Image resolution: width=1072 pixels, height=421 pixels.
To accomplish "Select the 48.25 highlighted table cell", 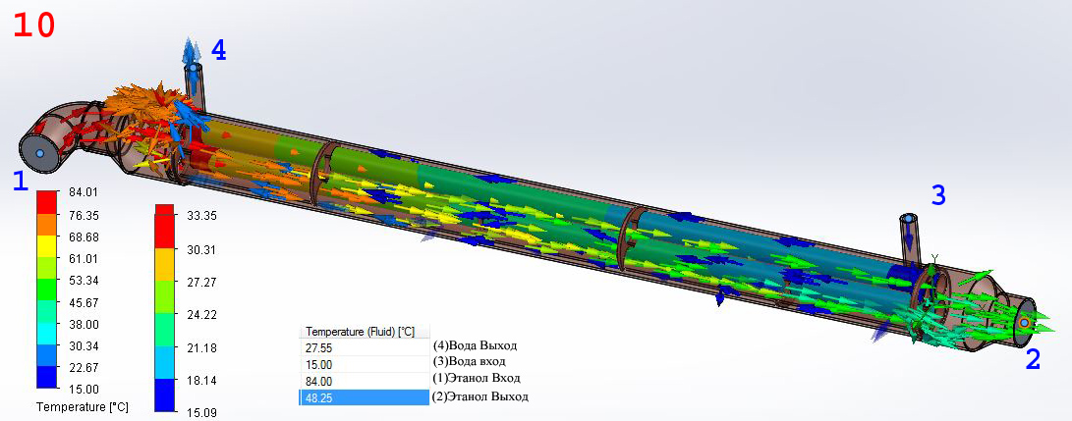I will (x=364, y=397).
